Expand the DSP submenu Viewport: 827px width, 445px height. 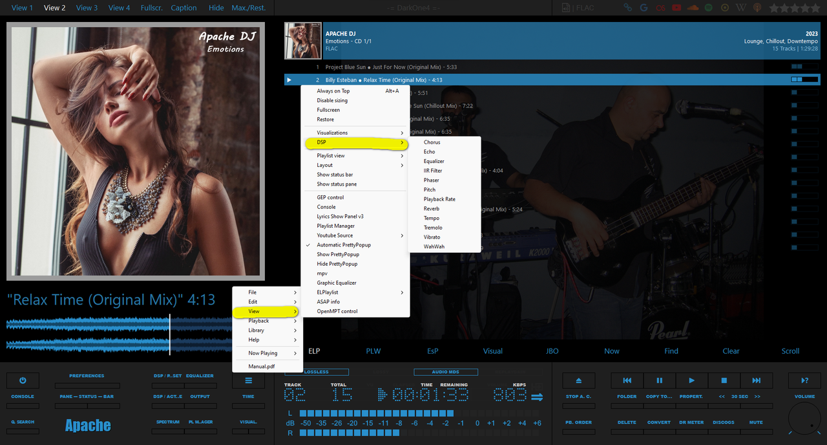[355, 142]
